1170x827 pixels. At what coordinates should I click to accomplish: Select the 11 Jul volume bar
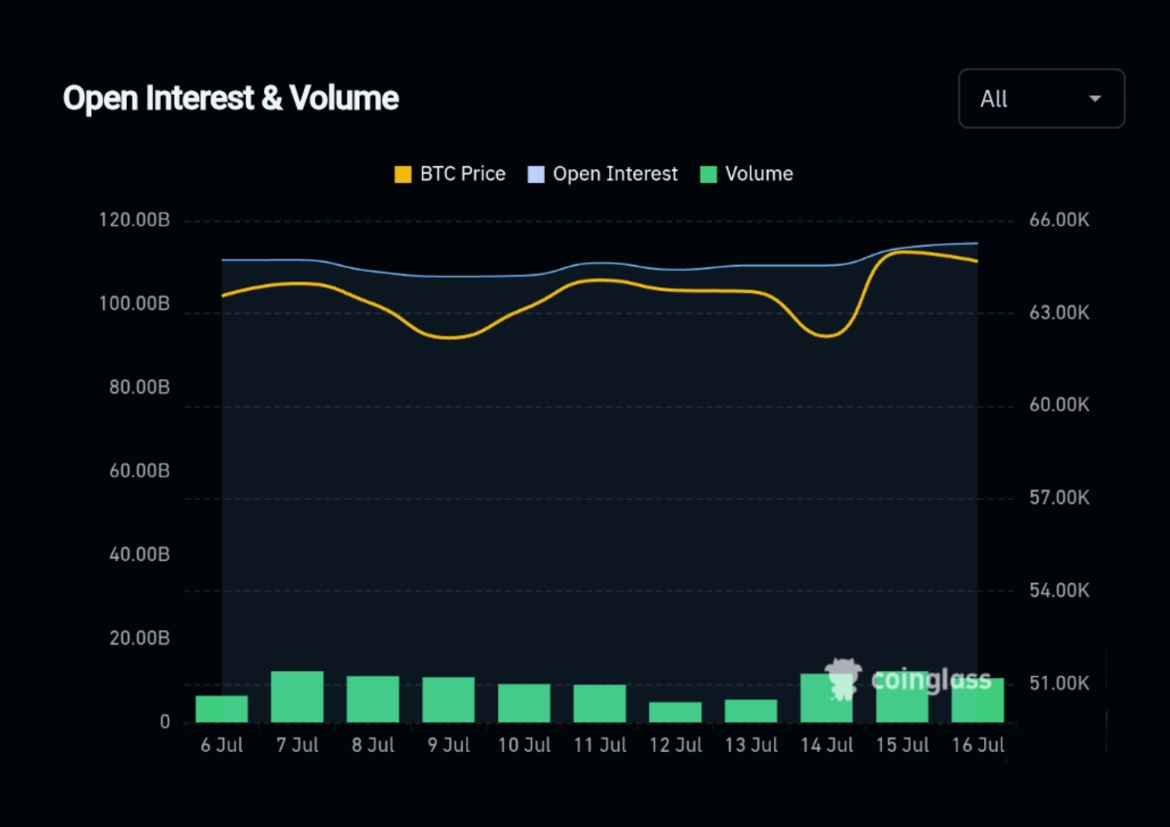point(600,704)
